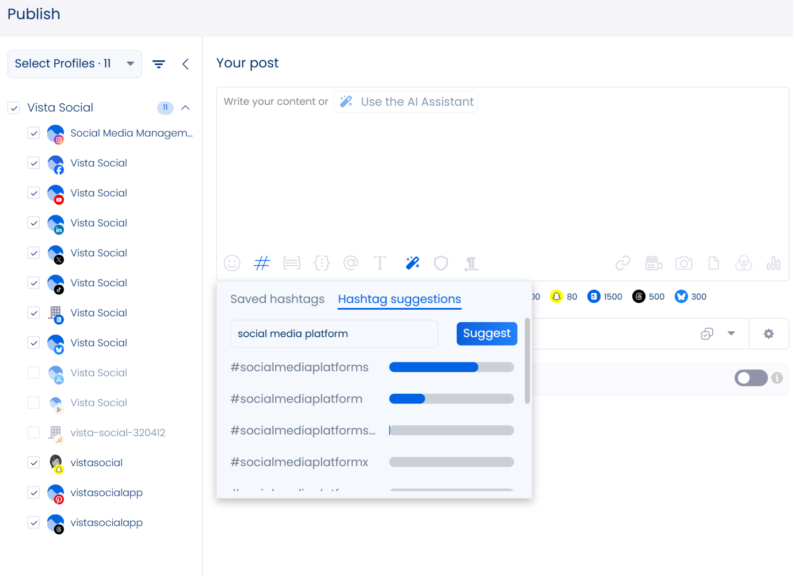Uncheck the vistasocial Snapchat profile
794x576 pixels.
coord(34,463)
